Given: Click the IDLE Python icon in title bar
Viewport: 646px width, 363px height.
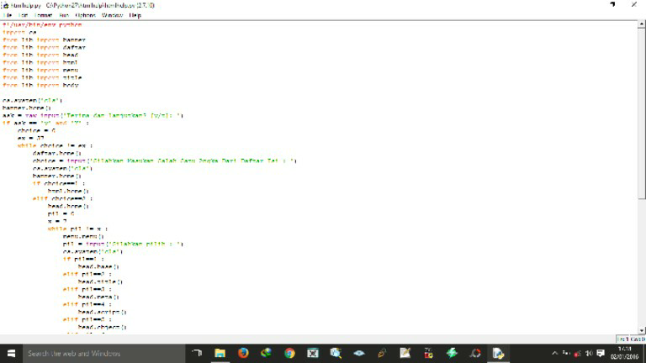Looking at the screenshot, I should 5,5.
